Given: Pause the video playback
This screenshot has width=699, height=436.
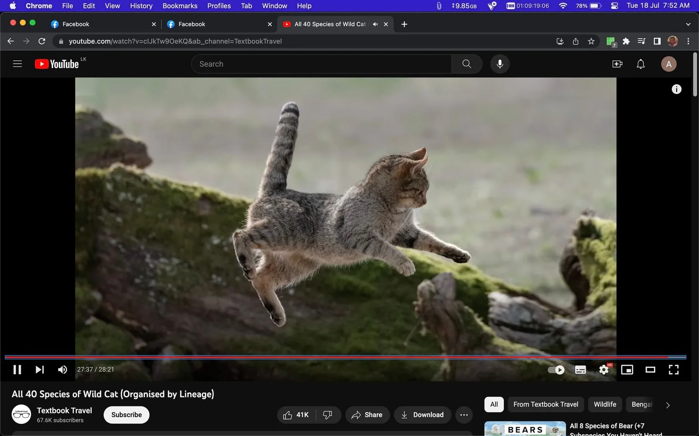Looking at the screenshot, I should (x=17, y=370).
